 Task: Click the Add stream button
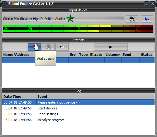pos(34,47)
